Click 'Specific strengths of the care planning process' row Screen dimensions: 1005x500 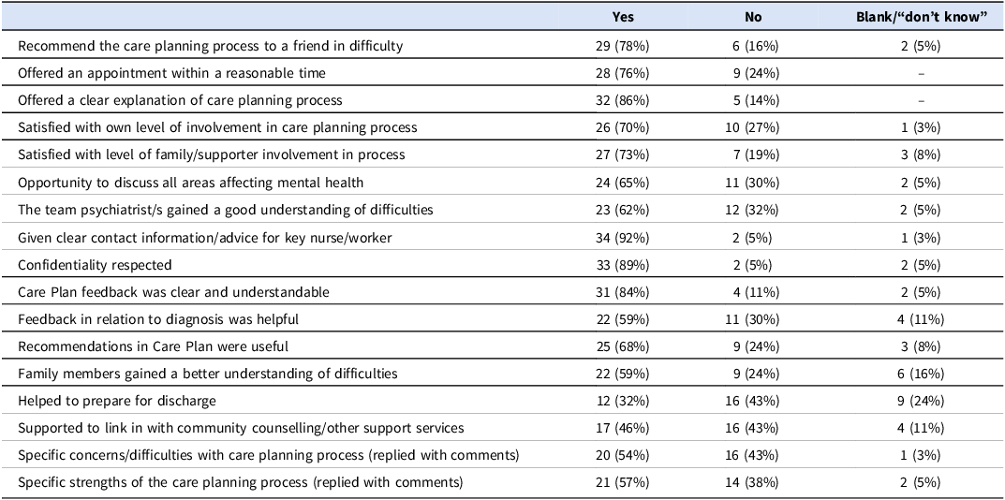502,482
